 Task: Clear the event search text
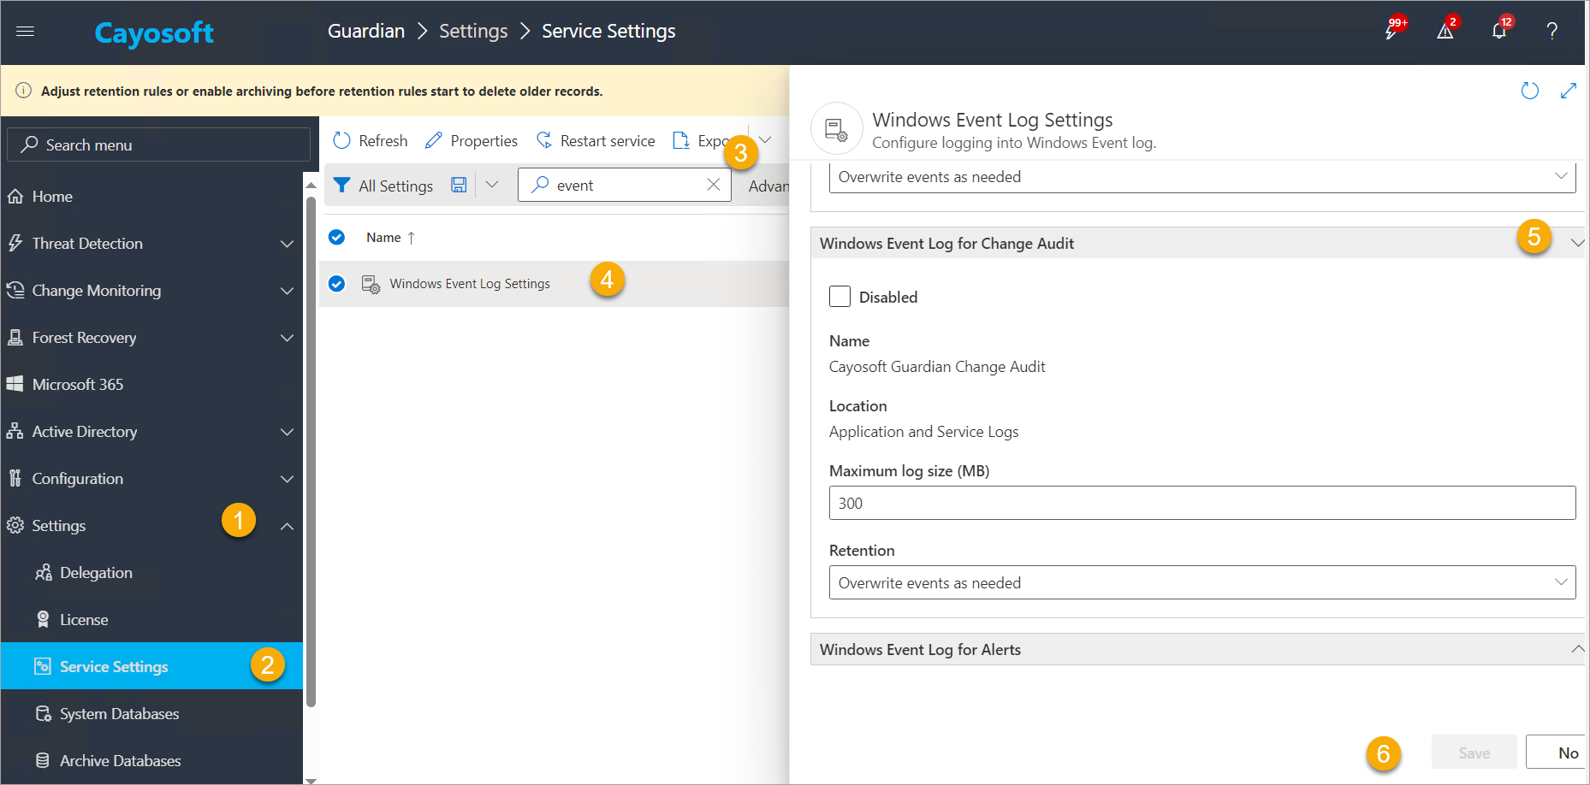pos(713,185)
